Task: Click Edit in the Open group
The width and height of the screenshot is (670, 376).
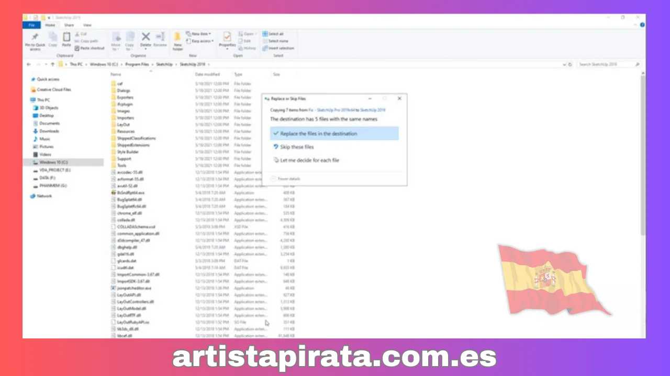Action: point(244,41)
